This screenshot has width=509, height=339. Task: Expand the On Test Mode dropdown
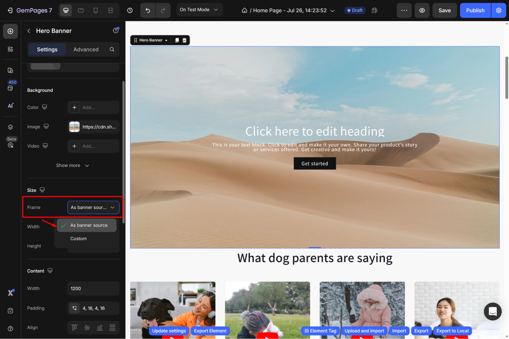tap(199, 10)
